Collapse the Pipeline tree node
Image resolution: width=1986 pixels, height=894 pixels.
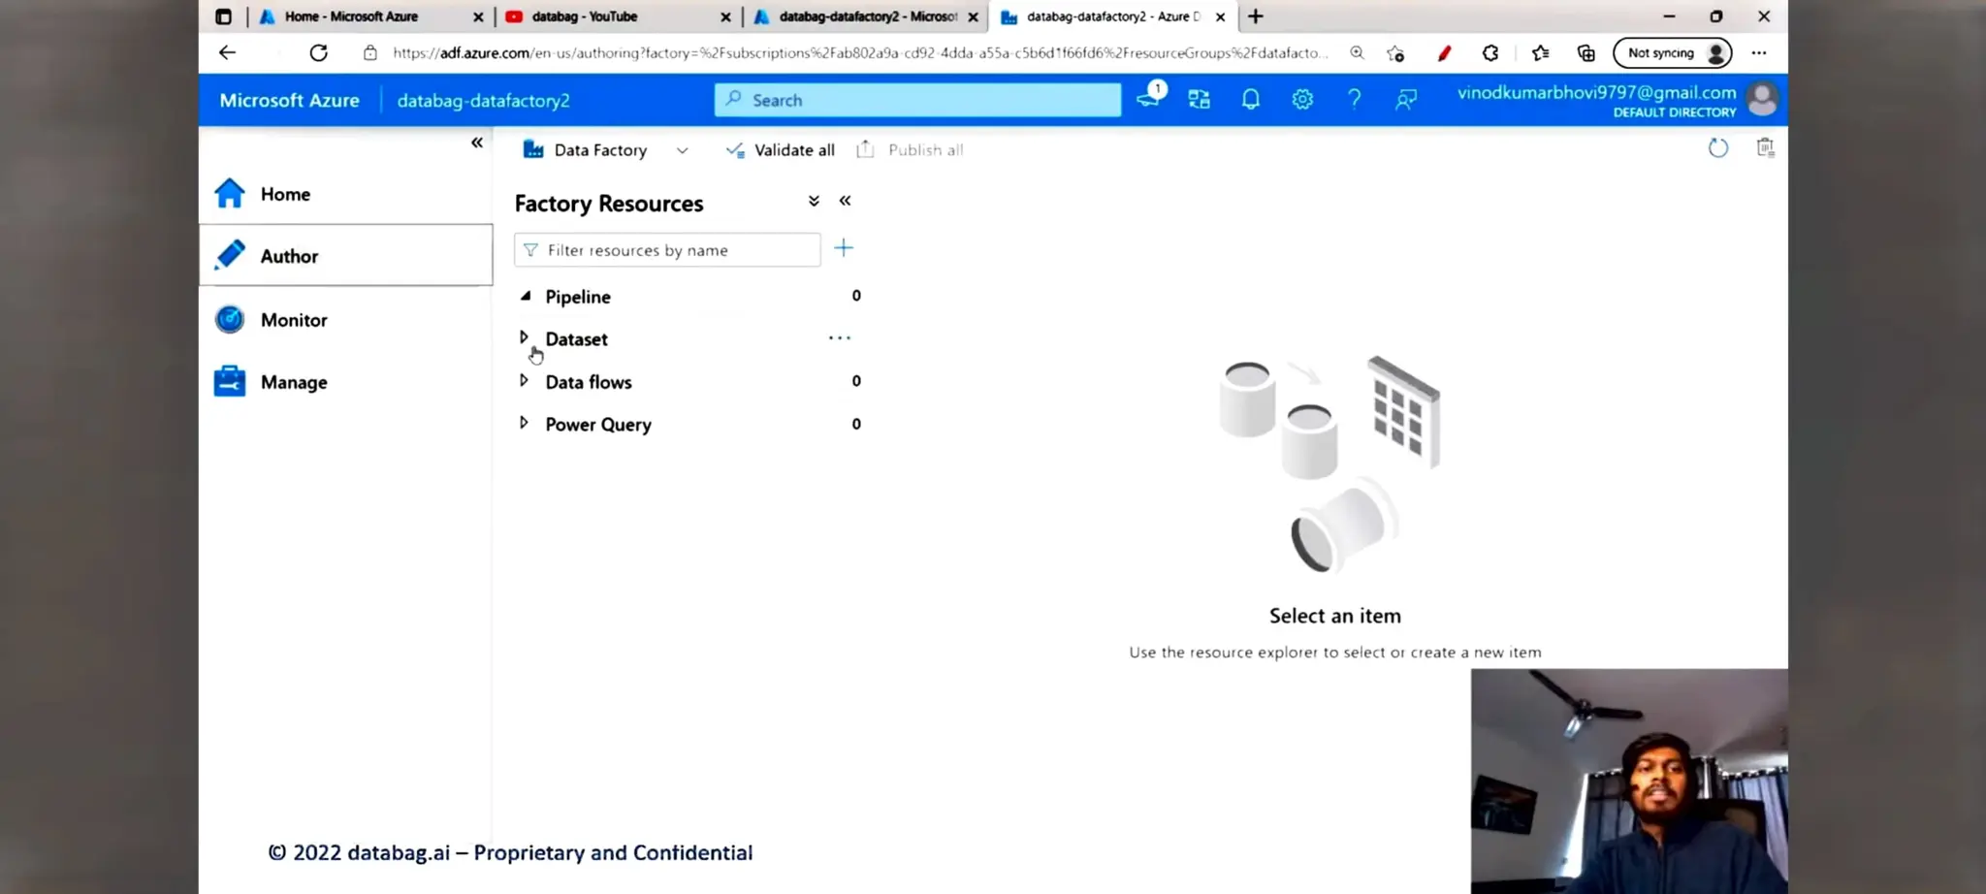(x=525, y=296)
